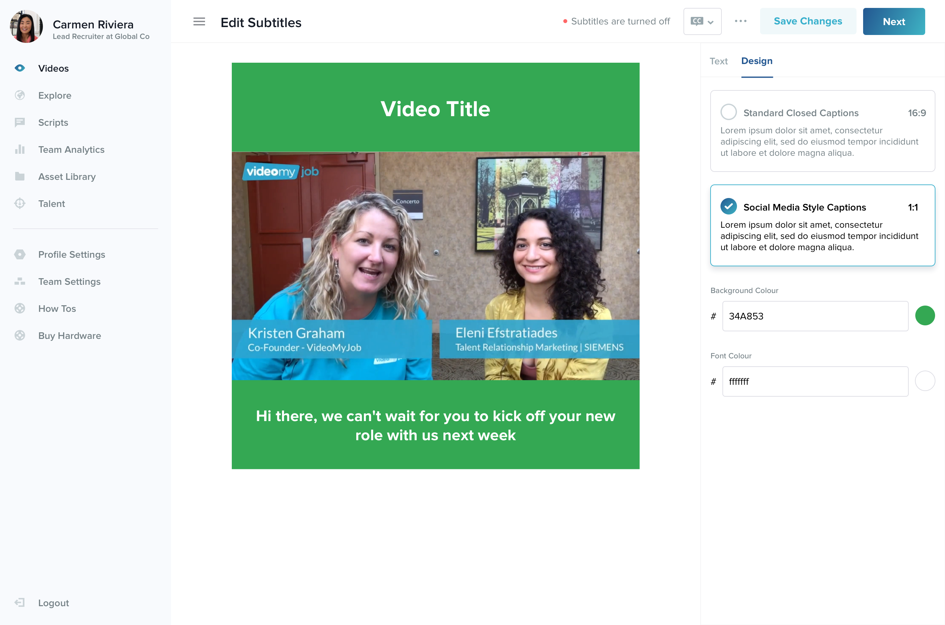
Task: Click the Talent crosshair icon
Action: [19, 204]
